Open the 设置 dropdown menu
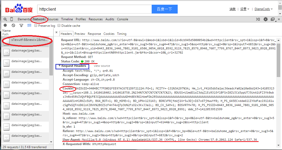The image size is (282, 150). [245, 9]
